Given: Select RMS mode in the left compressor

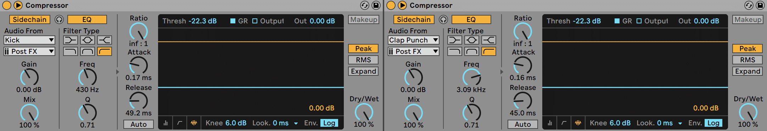Looking at the screenshot, I should (363, 60).
